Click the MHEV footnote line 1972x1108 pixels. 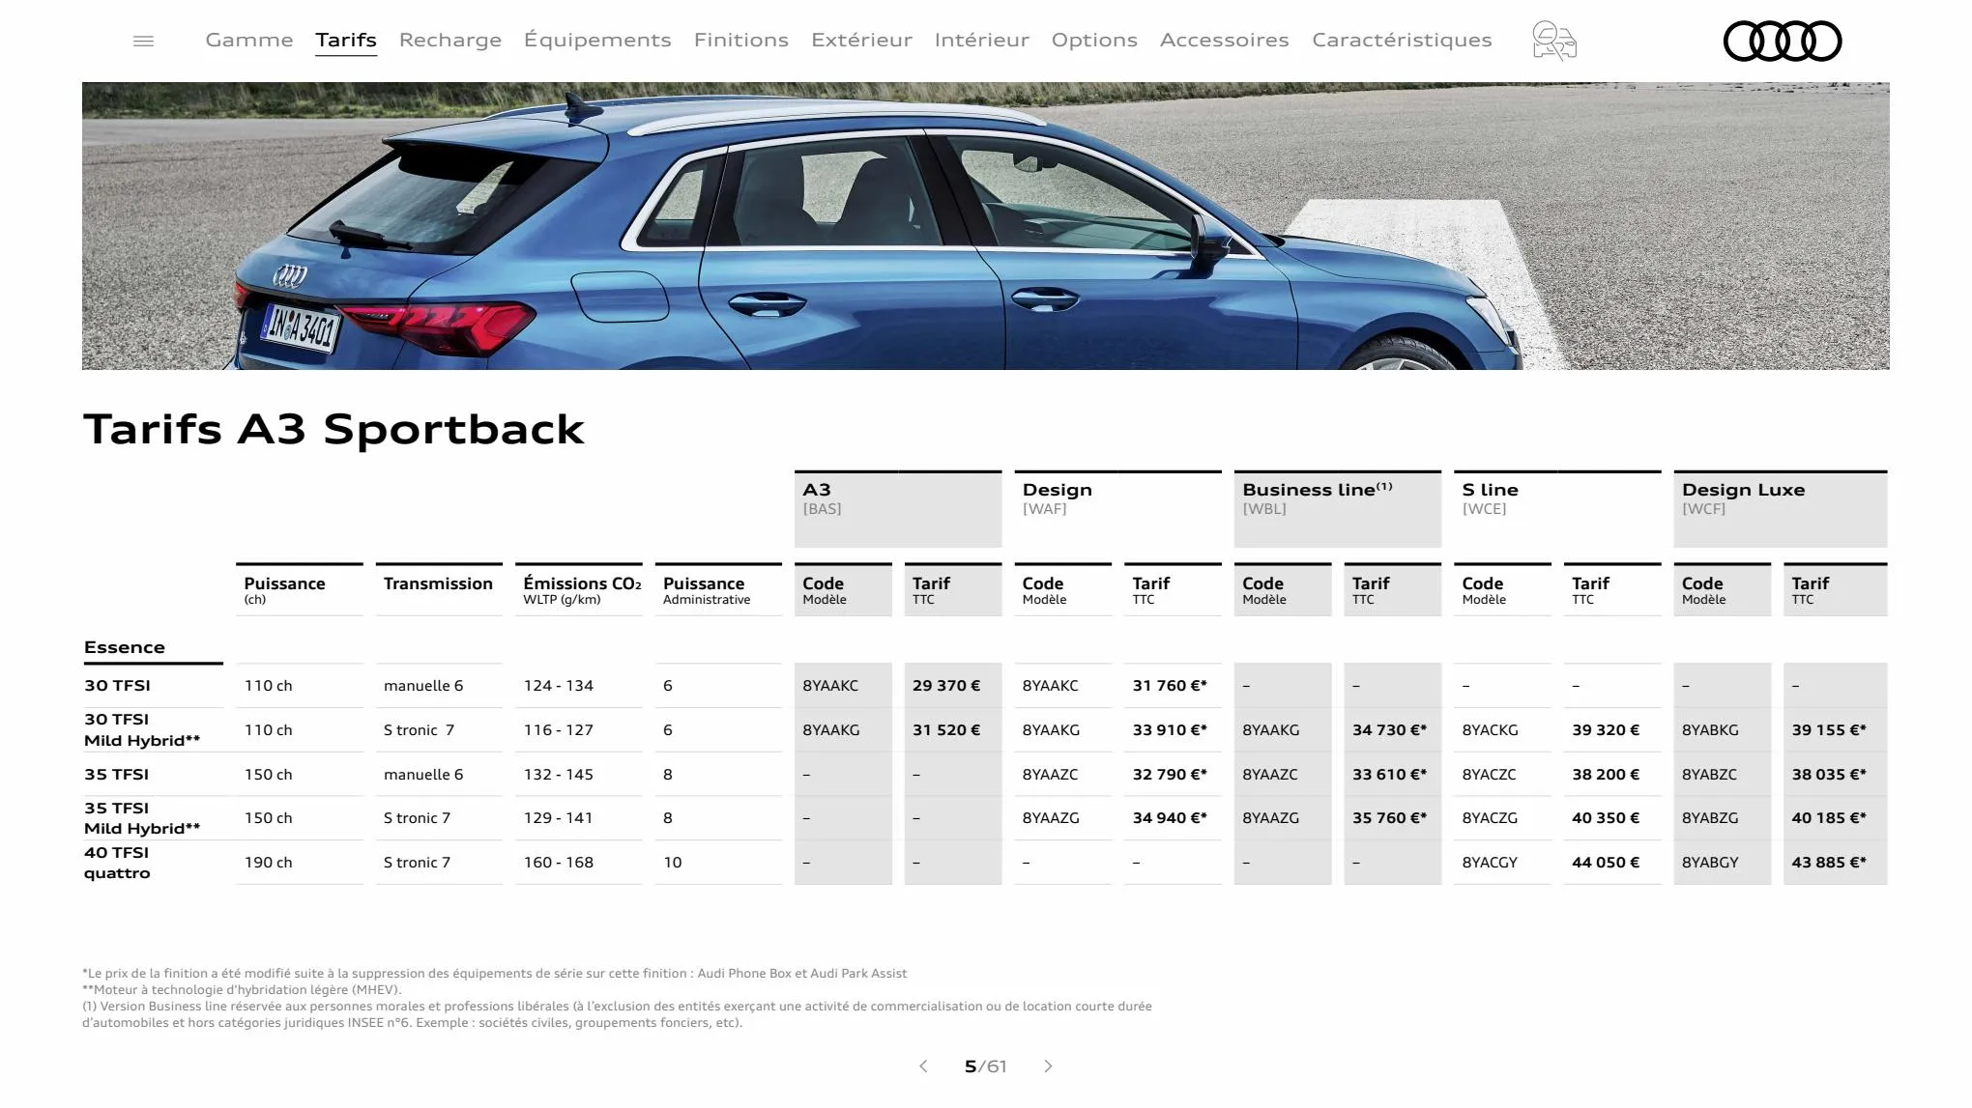tap(242, 990)
